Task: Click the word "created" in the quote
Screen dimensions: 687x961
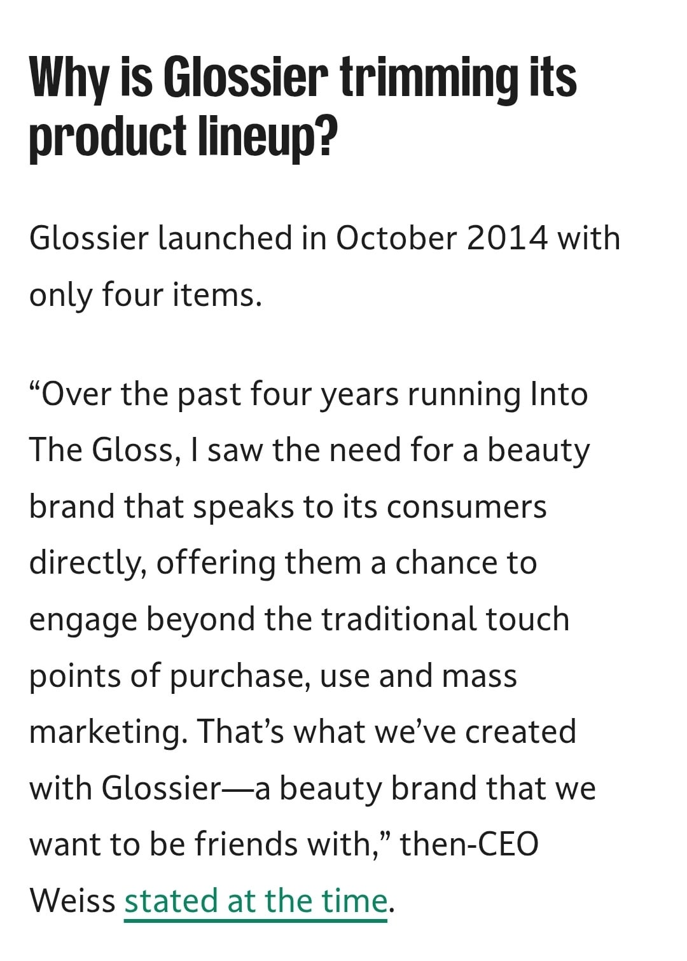Action: click(x=520, y=731)
